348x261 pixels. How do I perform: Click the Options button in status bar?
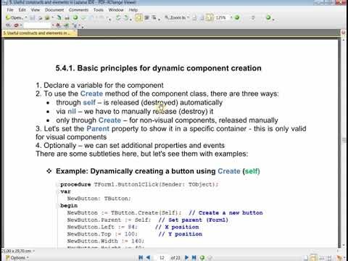[17, 257]
